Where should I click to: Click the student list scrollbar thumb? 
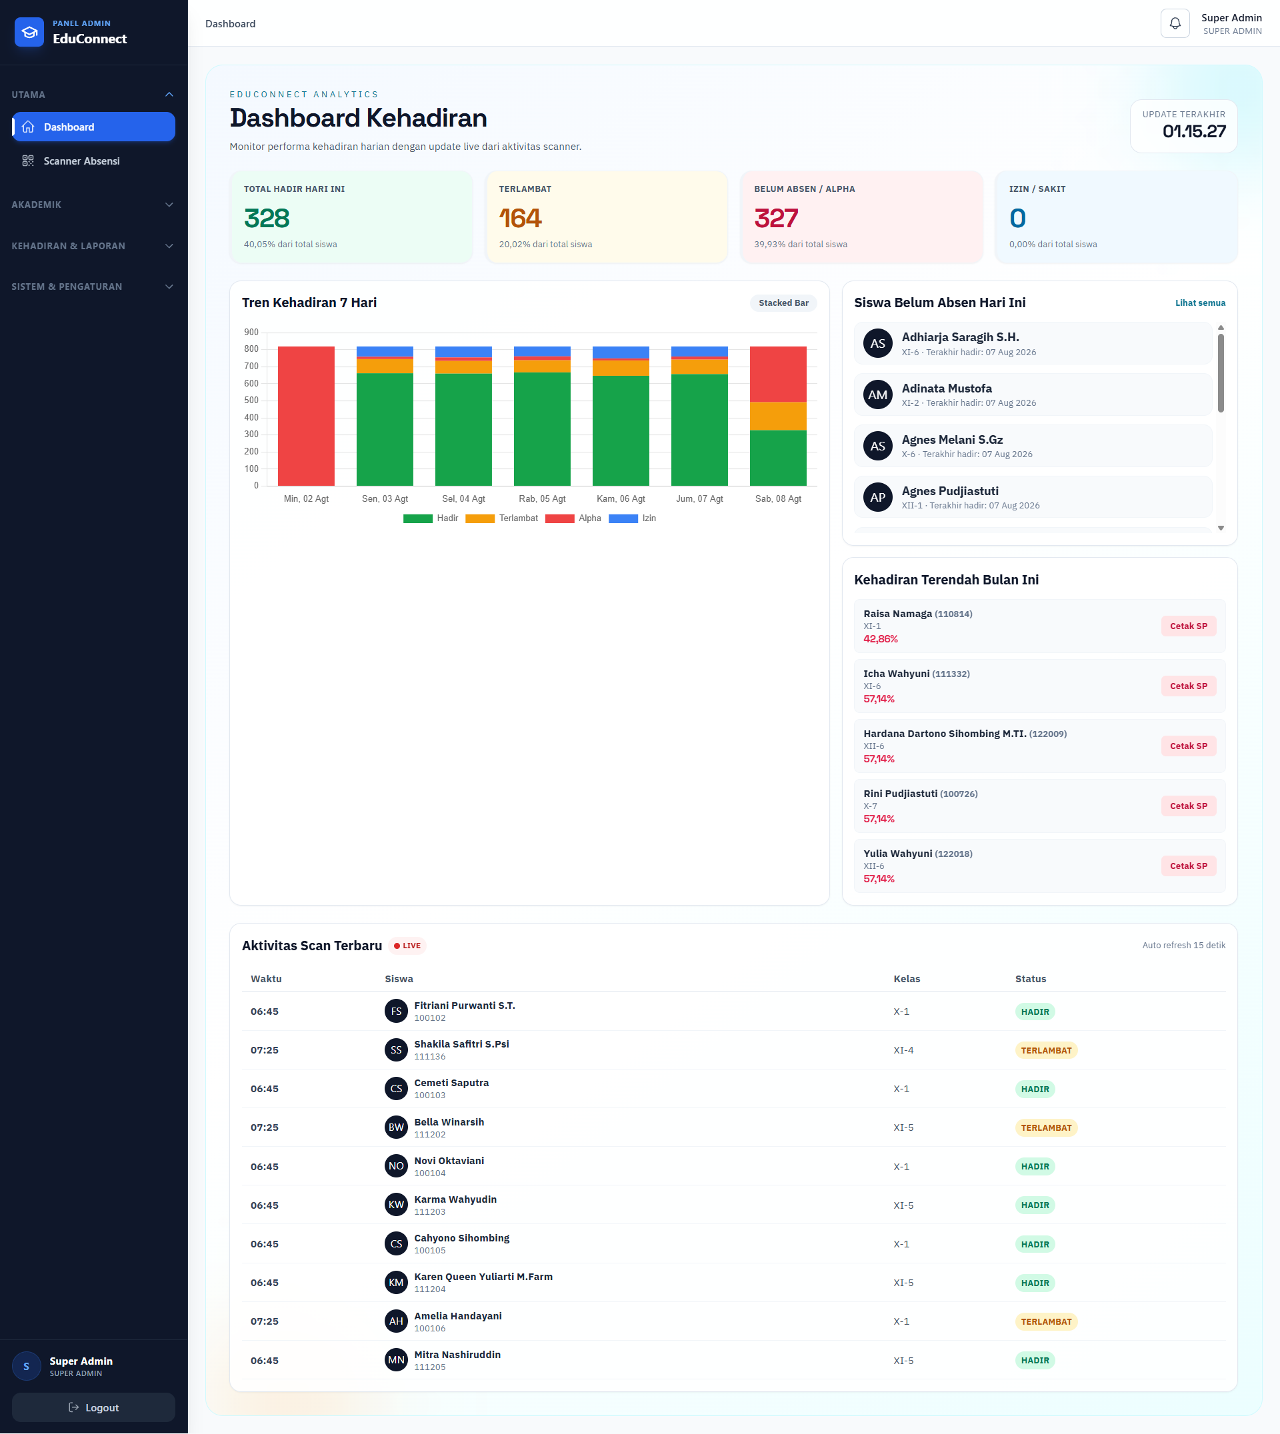pos(1221,373)
